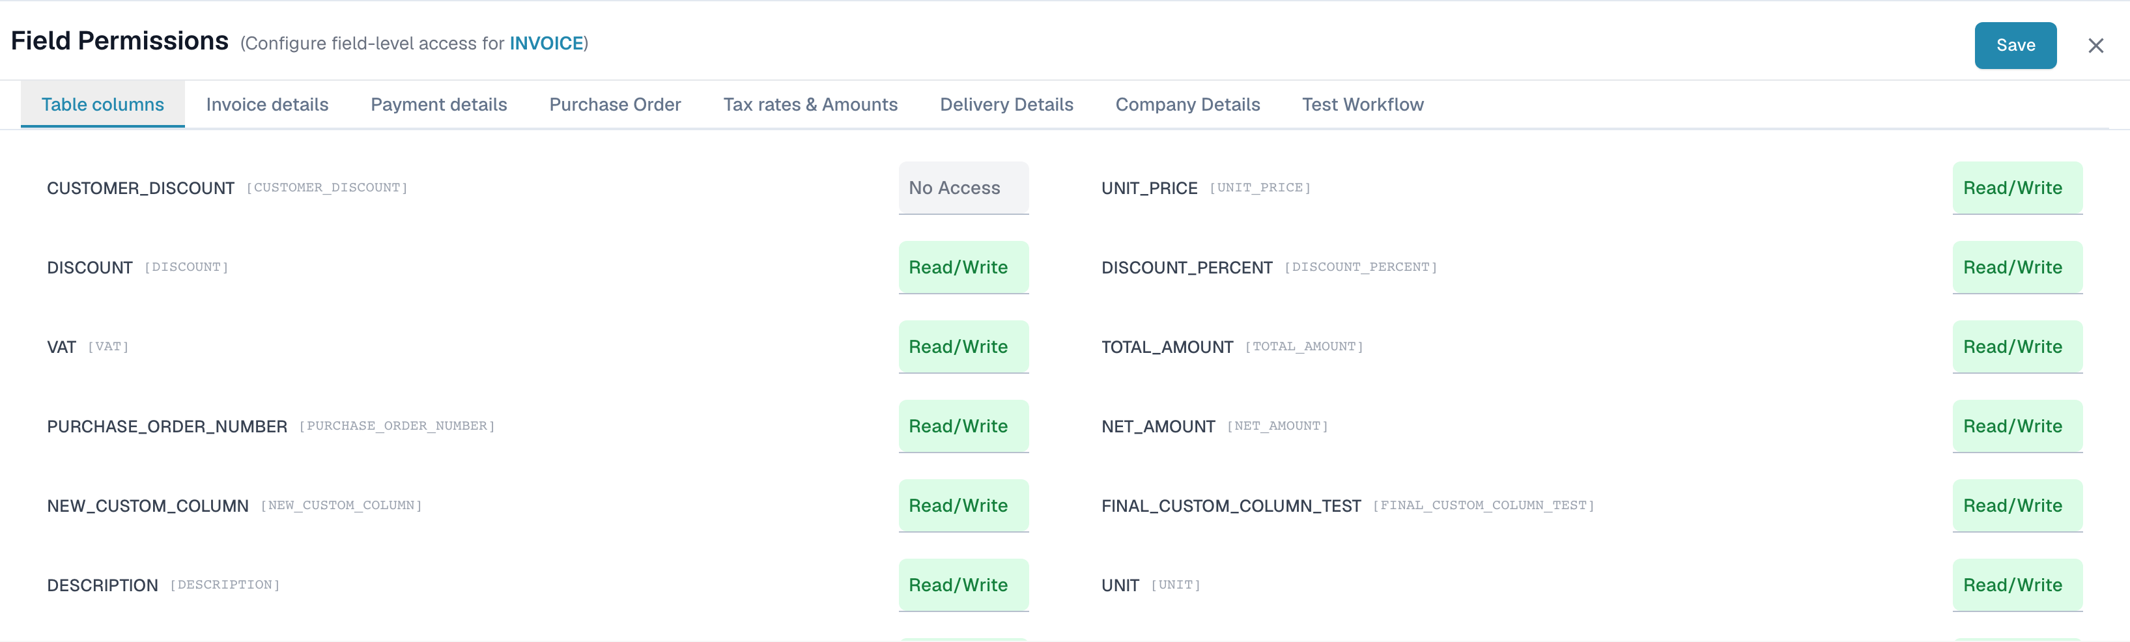Select the Test Workflow tab
Image resolution: width=2130 pixels, height=642 pixels.
[x=1363, y=104]
